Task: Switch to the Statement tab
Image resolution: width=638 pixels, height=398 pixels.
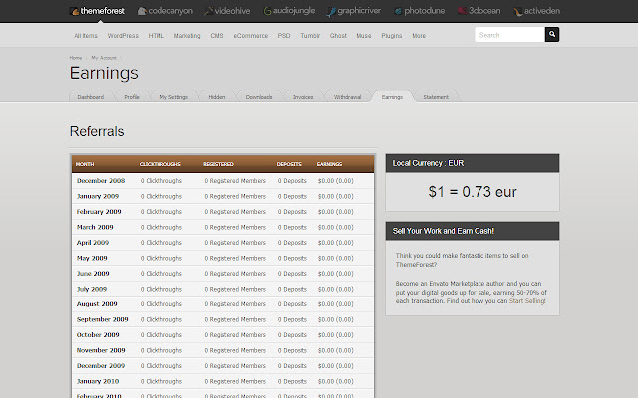Action: point(436,97)
